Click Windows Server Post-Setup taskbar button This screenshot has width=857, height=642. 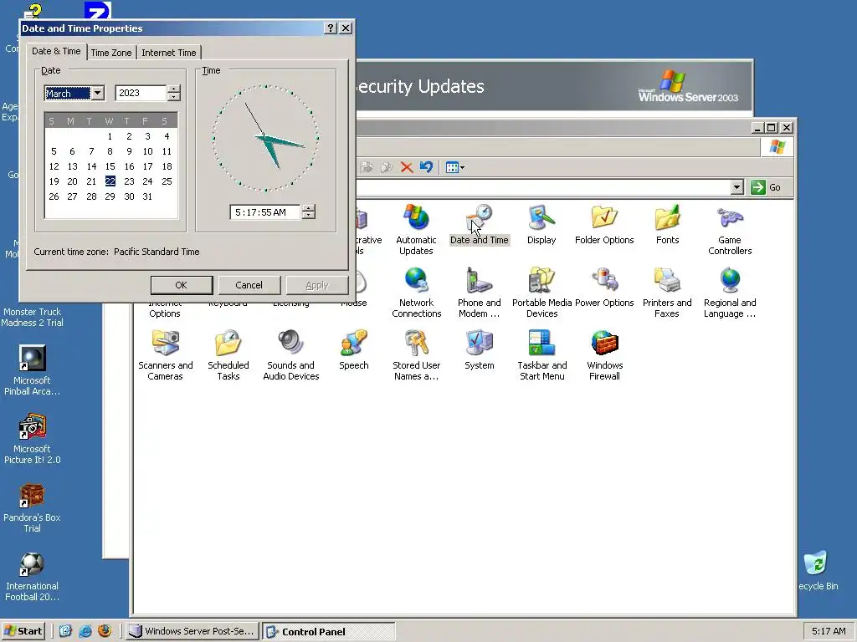pos(192,631)
